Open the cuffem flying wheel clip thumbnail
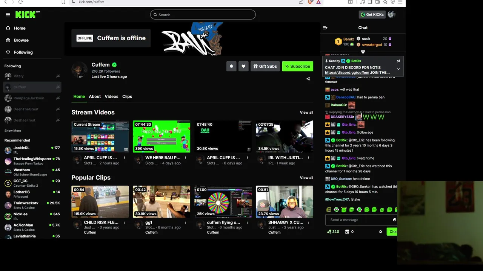Viewport: 483px width, 271px height. (x=223, y=202)
